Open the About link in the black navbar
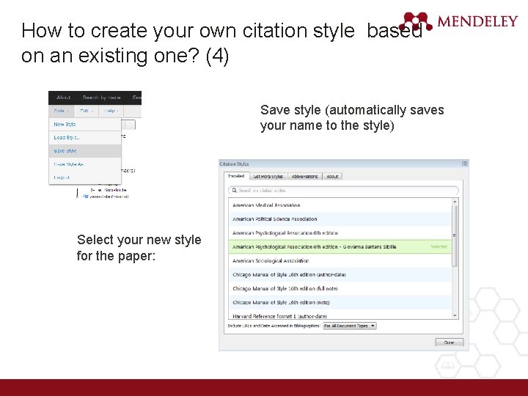 [63, 98]
